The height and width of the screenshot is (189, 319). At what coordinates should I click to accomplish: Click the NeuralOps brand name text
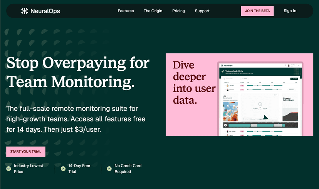(x=46, y=11)
